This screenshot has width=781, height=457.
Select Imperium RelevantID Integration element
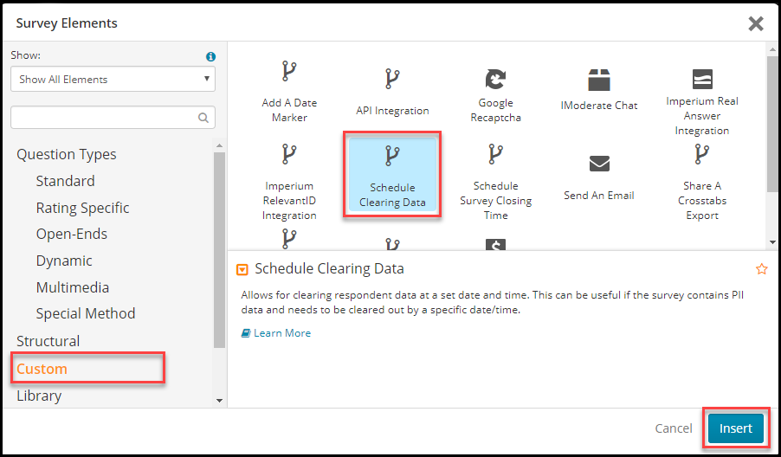[289, 183]
